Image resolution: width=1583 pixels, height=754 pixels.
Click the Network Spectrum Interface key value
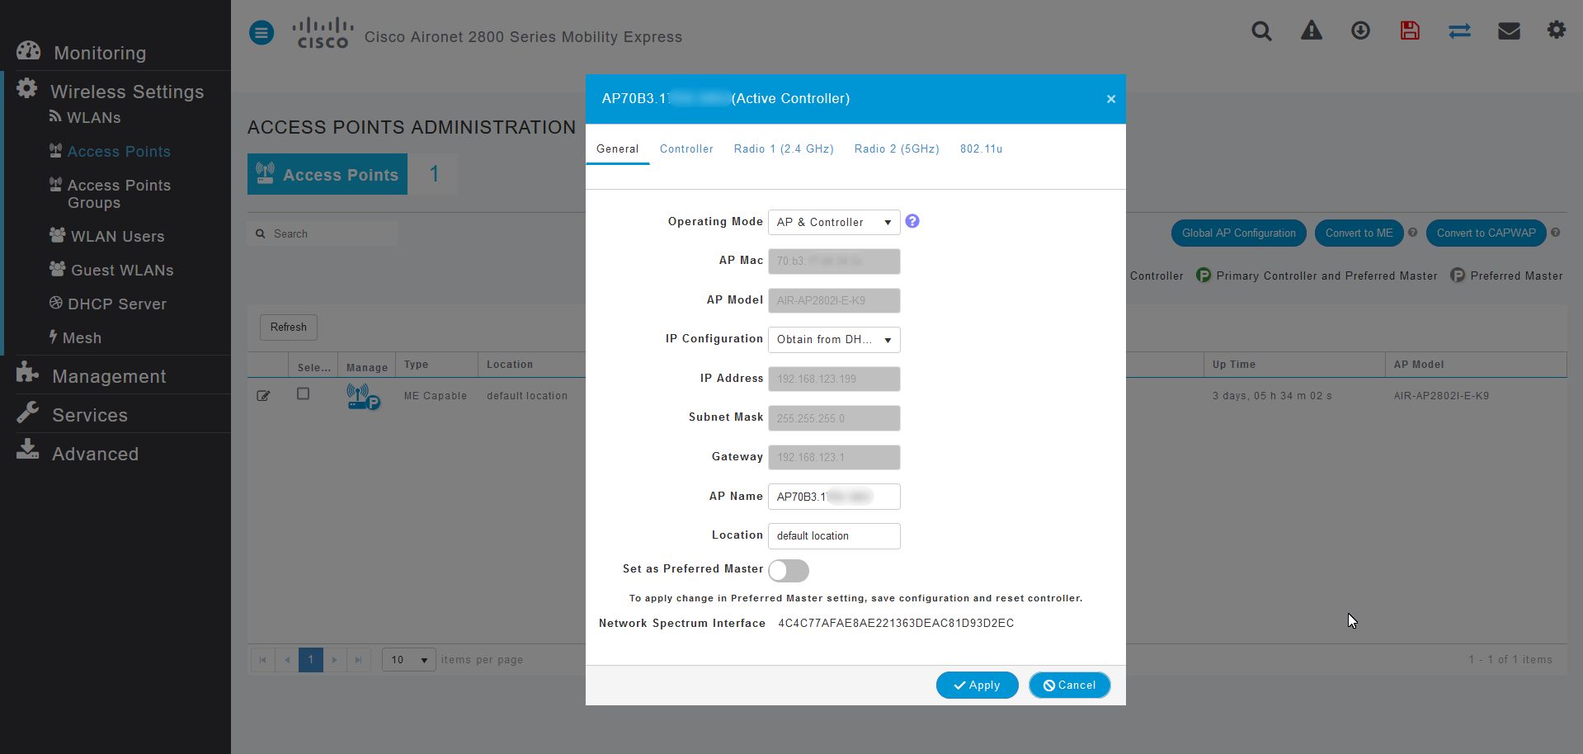point(896,624)
